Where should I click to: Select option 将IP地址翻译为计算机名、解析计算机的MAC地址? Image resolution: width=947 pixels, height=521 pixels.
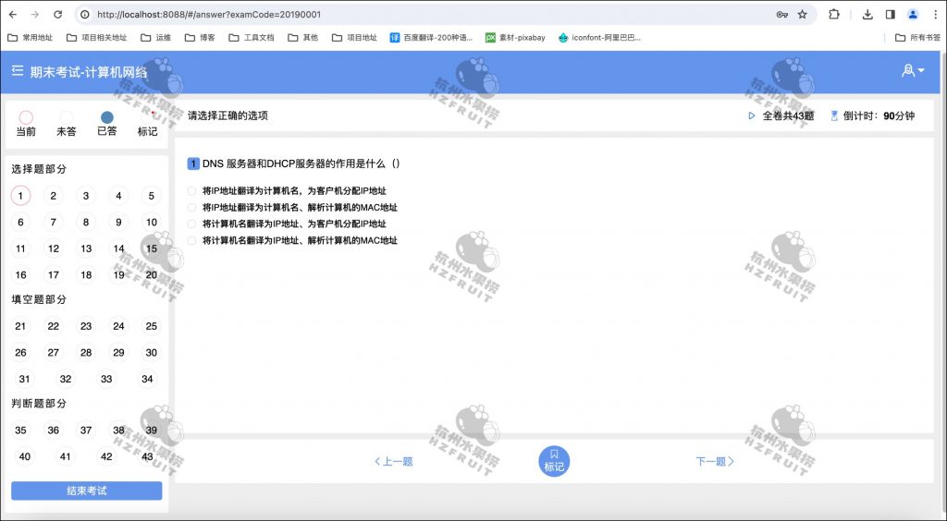coord(191,208)
